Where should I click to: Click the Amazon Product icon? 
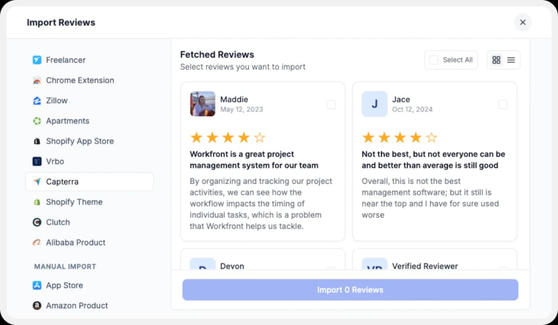(x=36, y=305)
